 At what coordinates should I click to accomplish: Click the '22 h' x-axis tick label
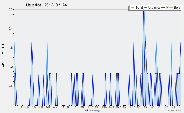click(x=167, y=107)
